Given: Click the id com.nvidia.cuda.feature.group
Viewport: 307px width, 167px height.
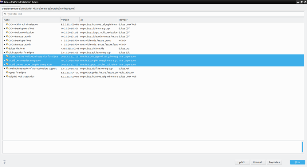Looking at the screenshot, I should click(x=96, y=40).
